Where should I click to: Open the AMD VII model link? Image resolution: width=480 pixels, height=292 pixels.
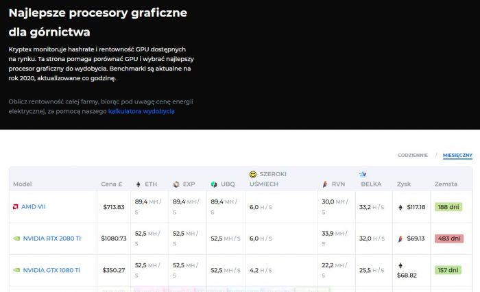[34, 206]
